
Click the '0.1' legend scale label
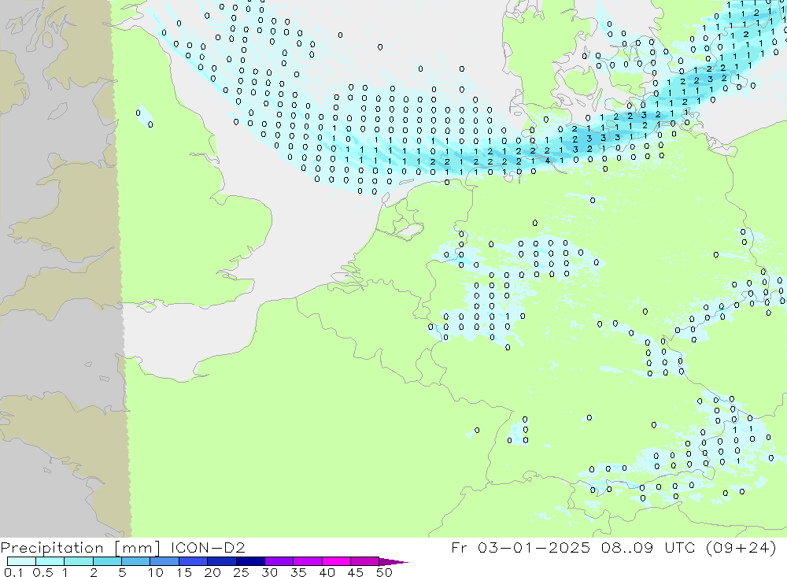coord(13,572)
